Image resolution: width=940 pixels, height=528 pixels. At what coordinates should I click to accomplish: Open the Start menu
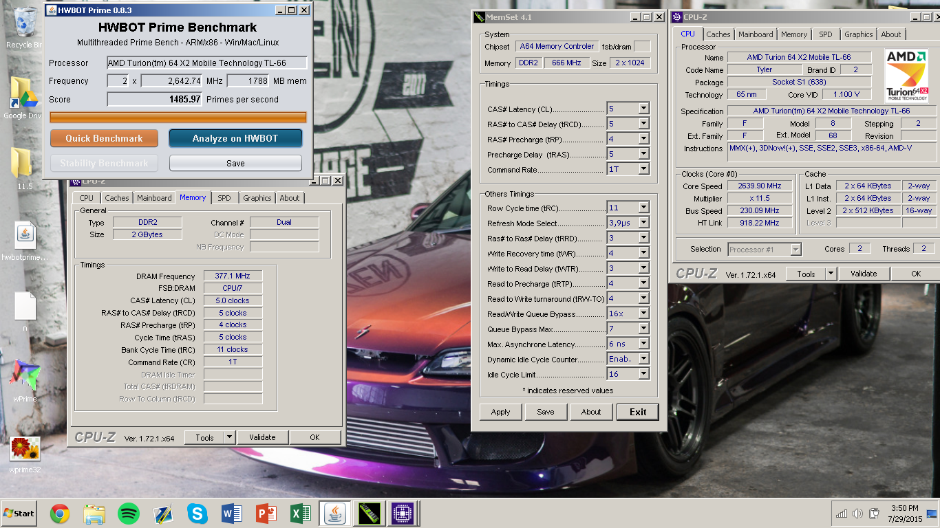[x=19, y=513]
